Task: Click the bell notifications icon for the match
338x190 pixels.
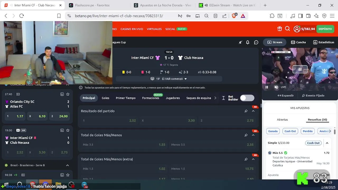Action: pos(248,42)
